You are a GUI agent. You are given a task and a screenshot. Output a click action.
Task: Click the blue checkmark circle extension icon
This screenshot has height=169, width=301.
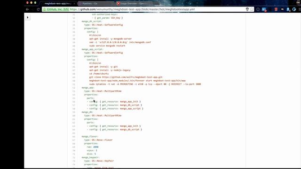point(294,9)
